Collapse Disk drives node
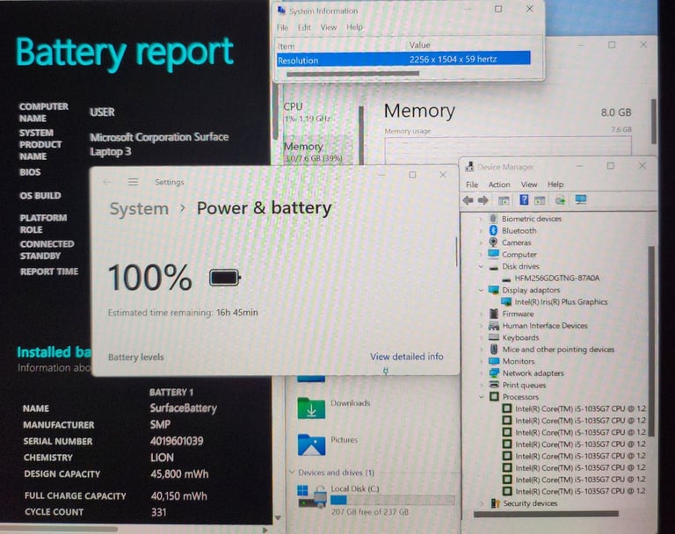The image size is (675, 534). point(481,266)
